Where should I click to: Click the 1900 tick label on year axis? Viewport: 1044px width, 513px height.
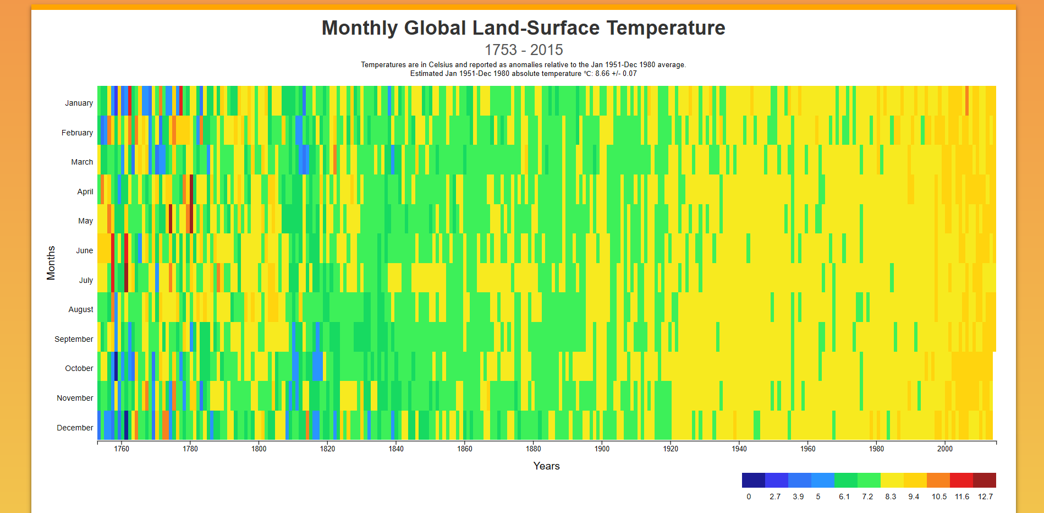(x=602, y=449)
